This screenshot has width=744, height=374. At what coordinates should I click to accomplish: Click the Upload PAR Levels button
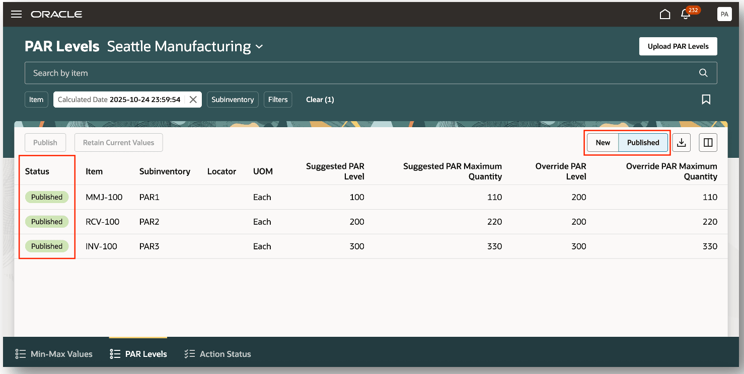click(678, 46)
